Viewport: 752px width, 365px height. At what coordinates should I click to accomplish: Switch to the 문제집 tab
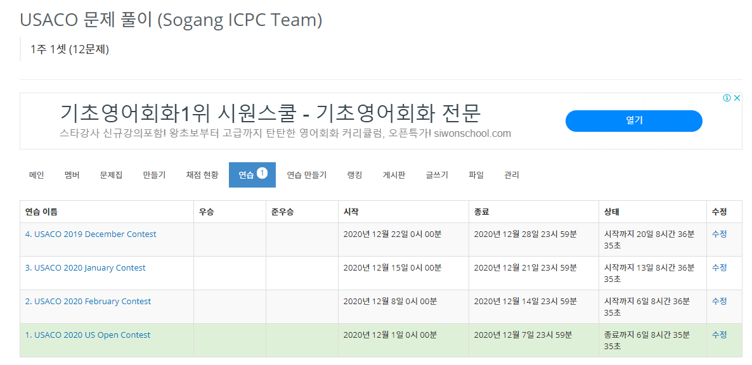pos(111,175)
